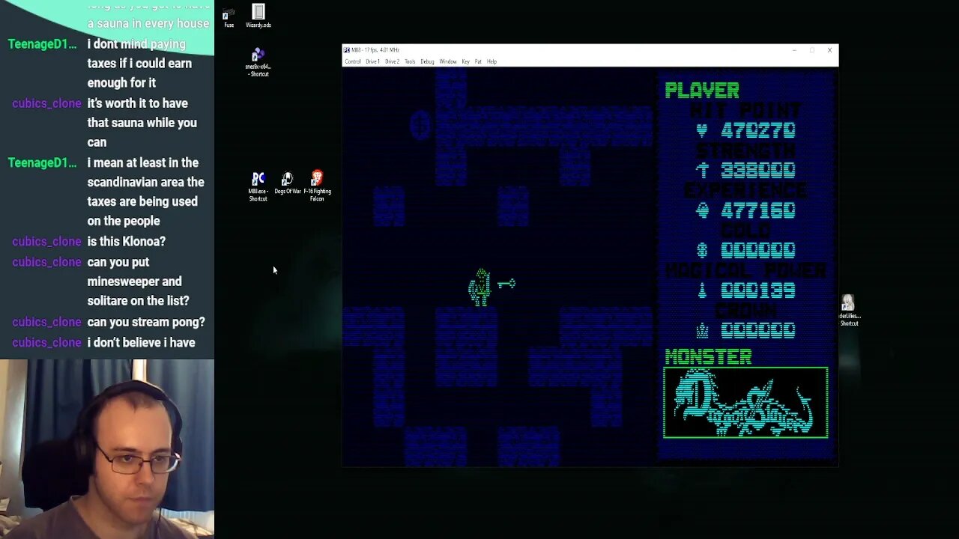Viewport: 959px width, 539px height.
Task: Close the M88 emulator window
Action: pyautogui.click(x=829, y=50)
